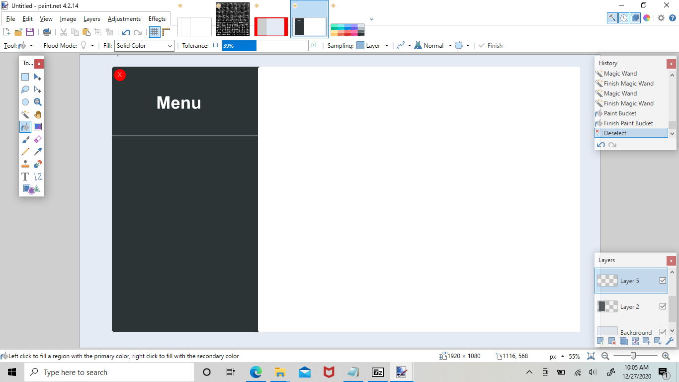The height and width of the screenshot is (382, 679).
Task: Select the Pan hand tool
Action: pyautogui.click(x=38, y=114)
